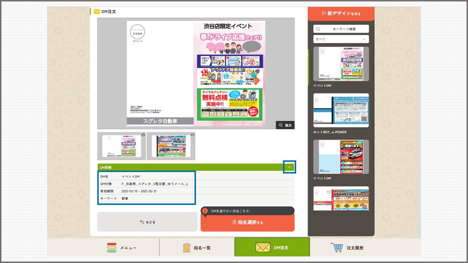468x263 pixels.
Task: Click the play icon on 新デザインを作る
Action: click(x=324, y=13)
